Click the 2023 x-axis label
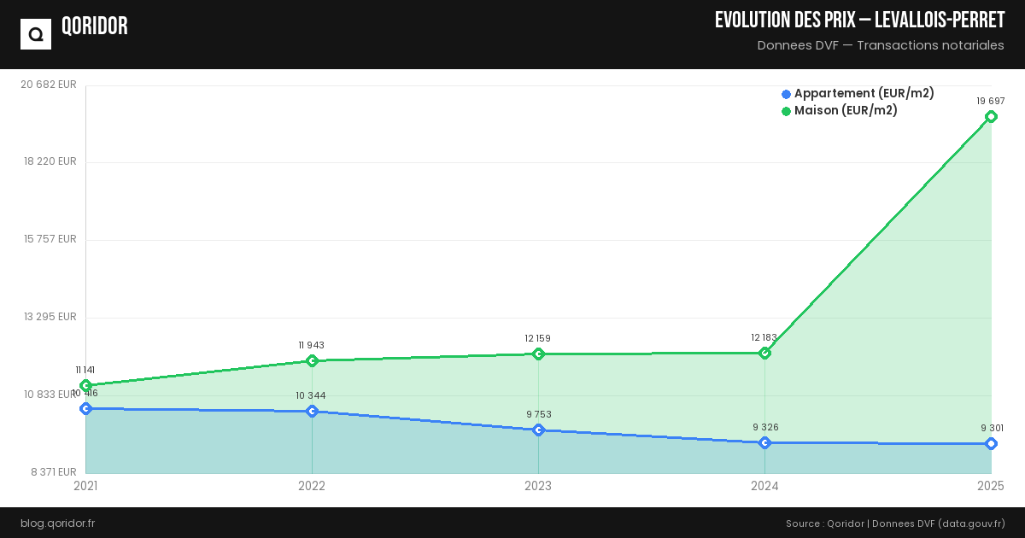Screen dimensions: 1025x538 tap(538, 486)
